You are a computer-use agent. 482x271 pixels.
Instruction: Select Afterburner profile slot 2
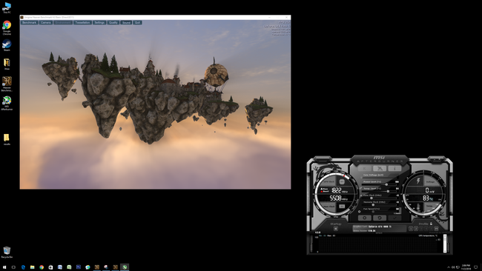[x=416, y=229]
